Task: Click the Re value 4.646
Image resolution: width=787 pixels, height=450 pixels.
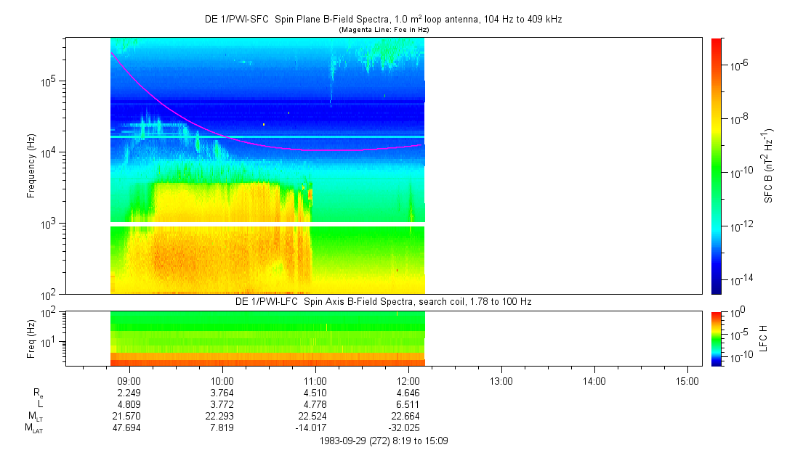Action: click(x=408, y=393)
